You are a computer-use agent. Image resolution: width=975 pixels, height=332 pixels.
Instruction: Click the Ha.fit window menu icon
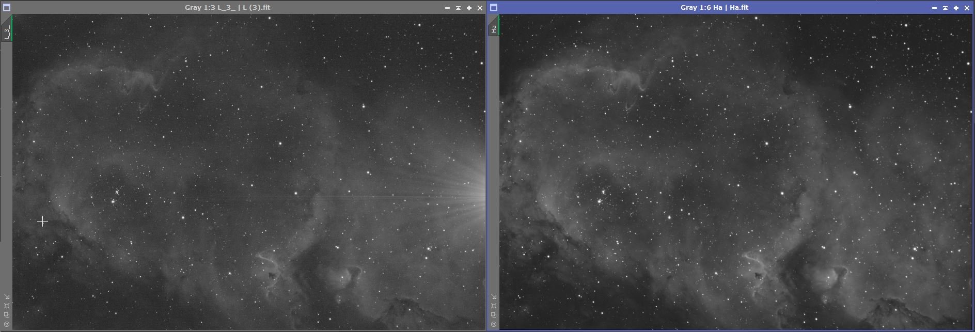click(x=494, y=8)
